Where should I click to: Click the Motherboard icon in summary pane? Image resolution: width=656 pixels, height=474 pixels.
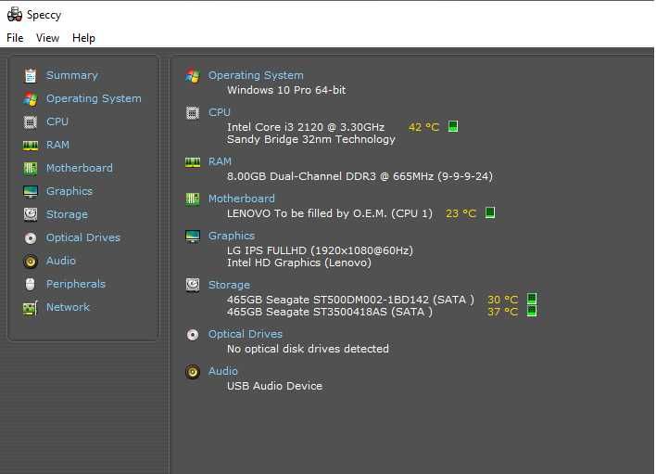pos(193,199)
